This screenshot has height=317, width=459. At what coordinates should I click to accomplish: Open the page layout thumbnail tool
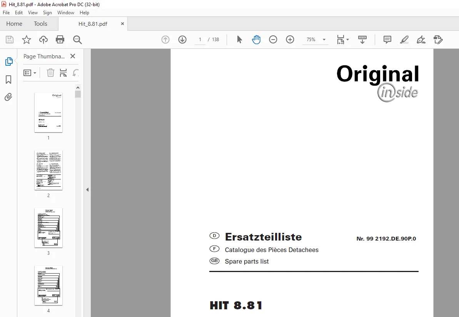click(x=63, y=73)
